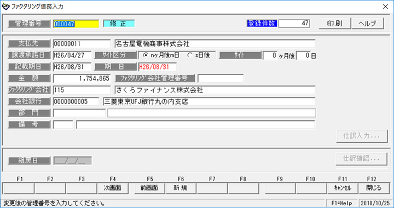Click the 部門 name field
The image size is (394, 208).
[212, 113]
